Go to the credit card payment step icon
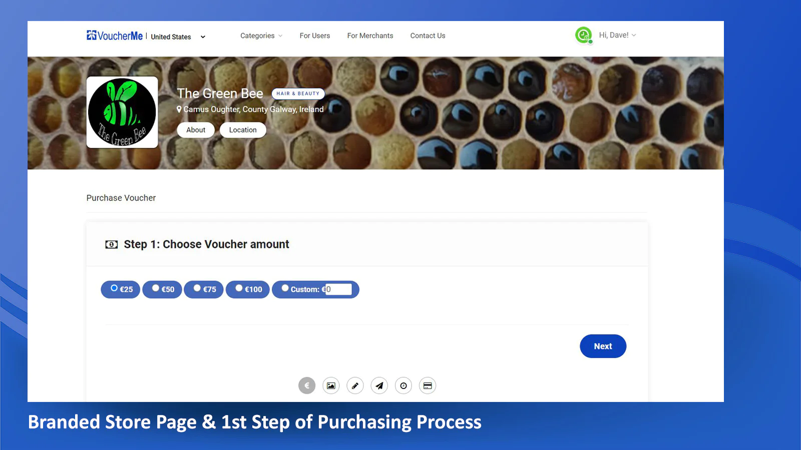This screenshot has height=450, width=801. pos(428,385)
